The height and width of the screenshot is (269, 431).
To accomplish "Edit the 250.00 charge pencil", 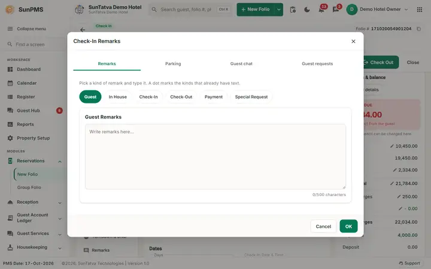I will [x=399, y=197].
